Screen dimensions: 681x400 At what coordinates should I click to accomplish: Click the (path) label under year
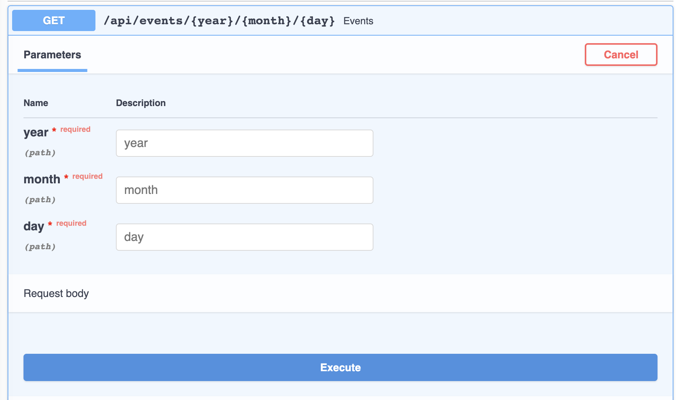coord(40,153)
